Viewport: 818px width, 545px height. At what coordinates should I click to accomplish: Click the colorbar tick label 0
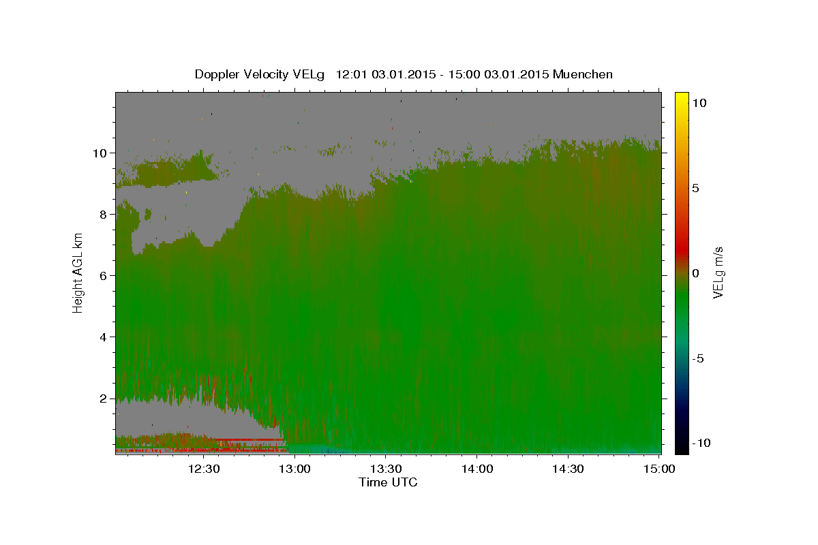pyautogui.click(x=695, y=273)
